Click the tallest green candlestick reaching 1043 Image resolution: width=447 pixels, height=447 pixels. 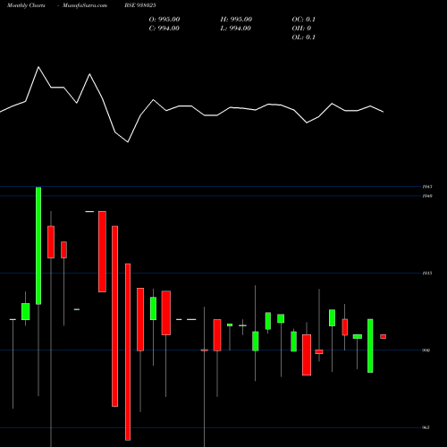pos(38,246)
